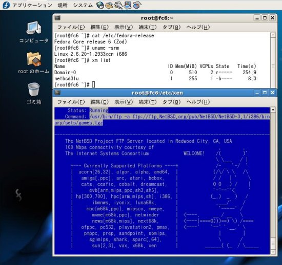
Task: Open 編集(E) menu in root@fc6:~ window
Action: 99,27
